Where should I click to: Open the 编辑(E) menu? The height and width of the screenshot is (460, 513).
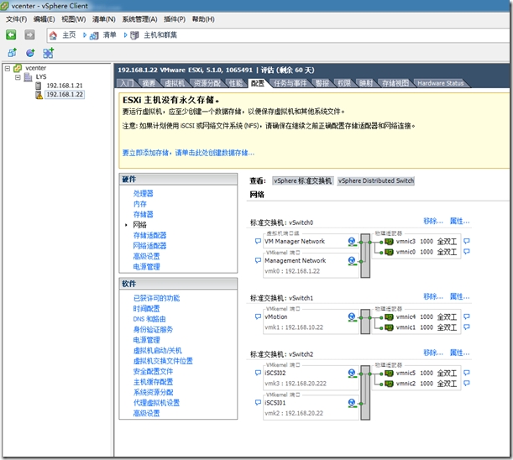44,19
